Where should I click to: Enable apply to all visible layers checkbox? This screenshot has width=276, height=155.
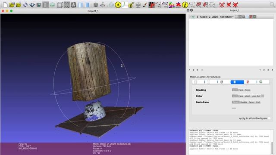coord(269,118)
